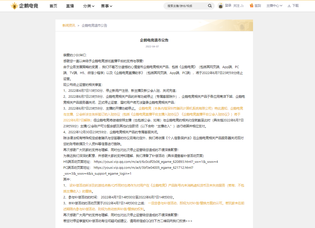Click the penguin avatar icon before 登录
The image size is (315, 228).
click(x=220, y=5)
